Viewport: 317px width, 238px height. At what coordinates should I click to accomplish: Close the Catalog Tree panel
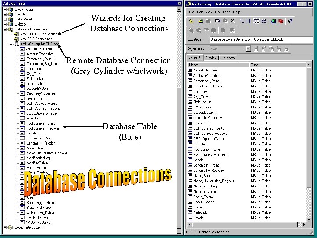tap(179, 3)
